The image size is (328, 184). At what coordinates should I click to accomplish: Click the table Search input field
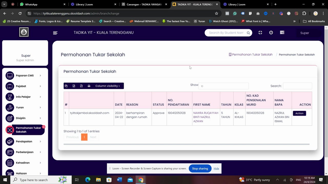click(297, 86)
